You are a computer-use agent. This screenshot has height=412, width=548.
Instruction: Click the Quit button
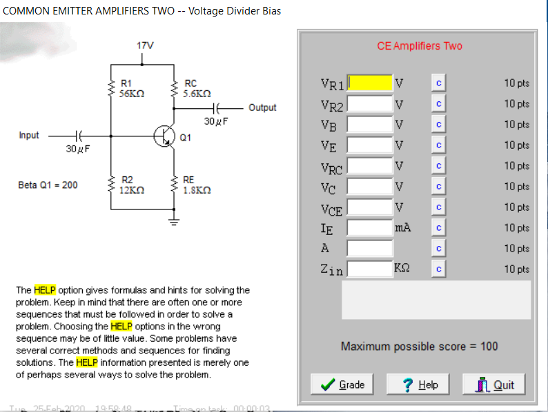(x=494, y=384)
